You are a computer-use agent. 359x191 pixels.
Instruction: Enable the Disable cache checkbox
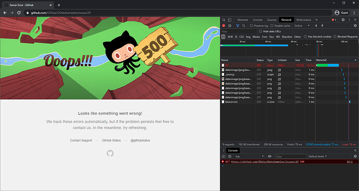[272, 26]
